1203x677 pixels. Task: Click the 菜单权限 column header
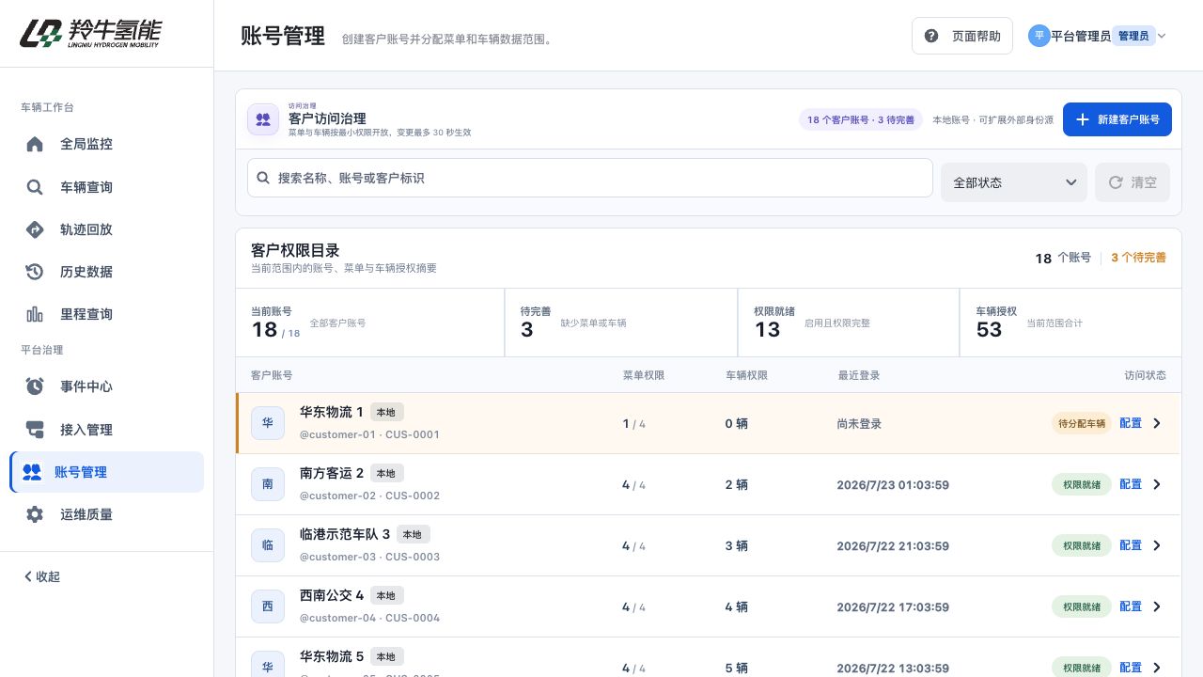point(644,375)
